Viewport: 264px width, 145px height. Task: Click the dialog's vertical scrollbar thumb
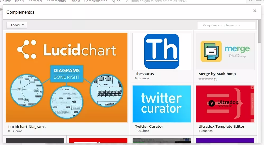(259, 31)
